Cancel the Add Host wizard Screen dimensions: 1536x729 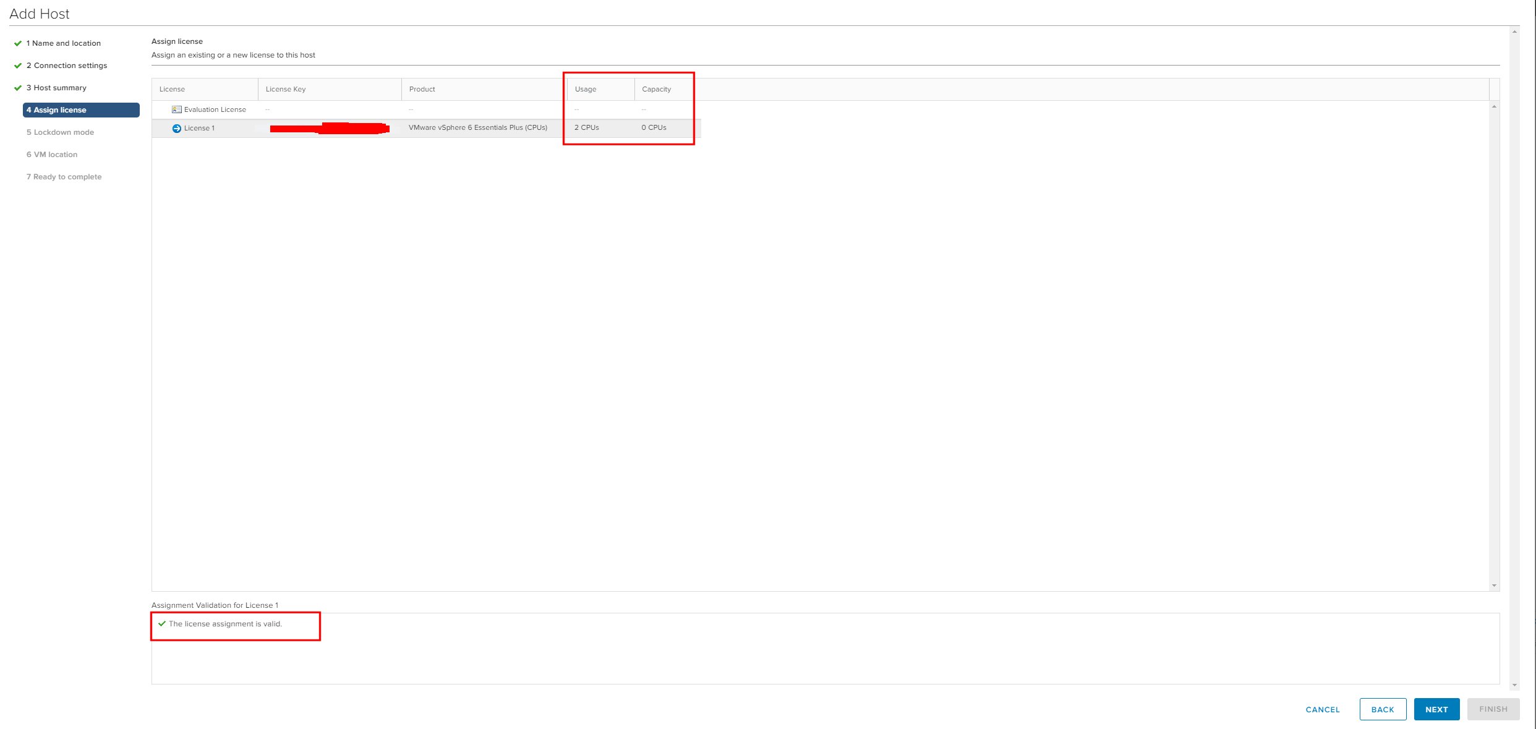pyautogui.click(x=1323, y=709)
